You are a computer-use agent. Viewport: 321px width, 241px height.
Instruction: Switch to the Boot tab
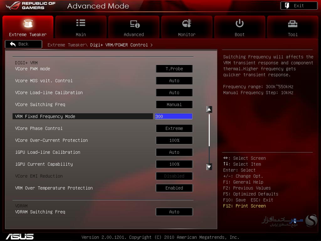pyautogui.click(x=239, y=27)
